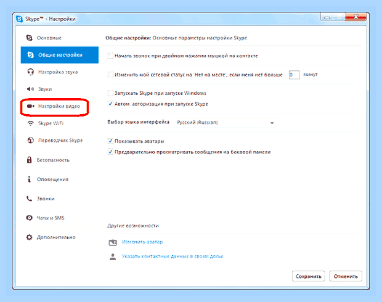
Task: Click Изменить аватар link
Action: click(142, 242)
